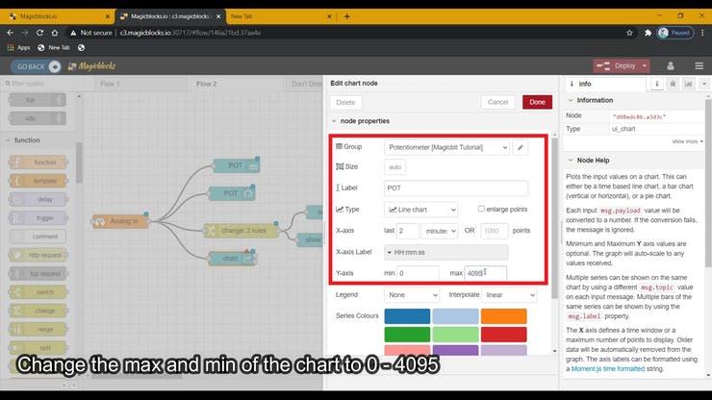The width and height of the screenshot is (712, 400).
Task: Click the Y-axis max input field
Action: (485, 273)
